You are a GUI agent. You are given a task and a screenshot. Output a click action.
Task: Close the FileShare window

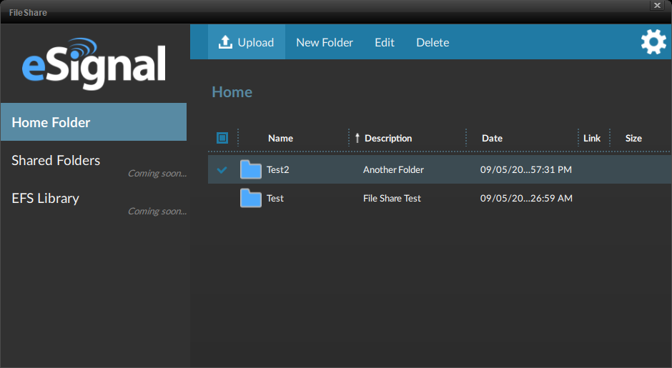pos(657,5)
